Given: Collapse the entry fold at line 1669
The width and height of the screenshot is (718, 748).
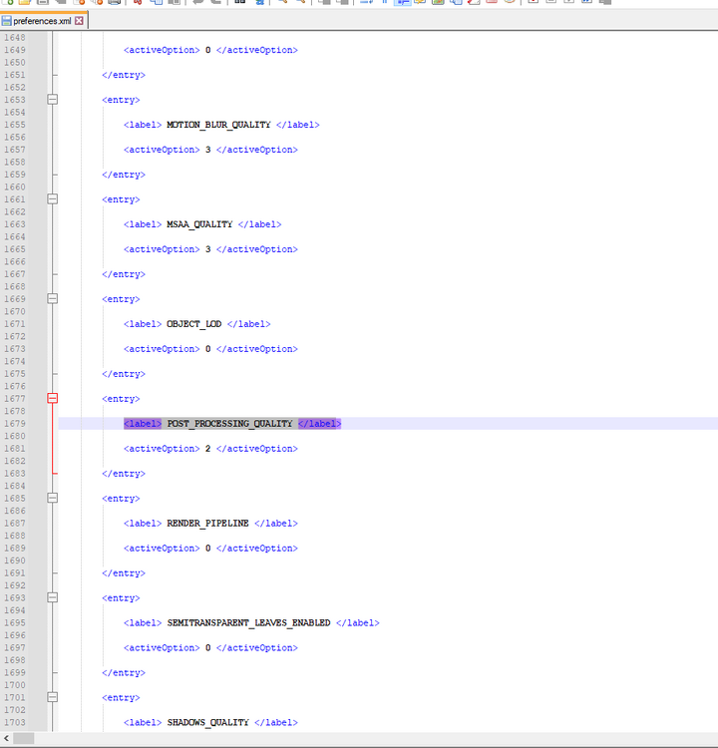Looking at the screenshot, I should 53,298.
